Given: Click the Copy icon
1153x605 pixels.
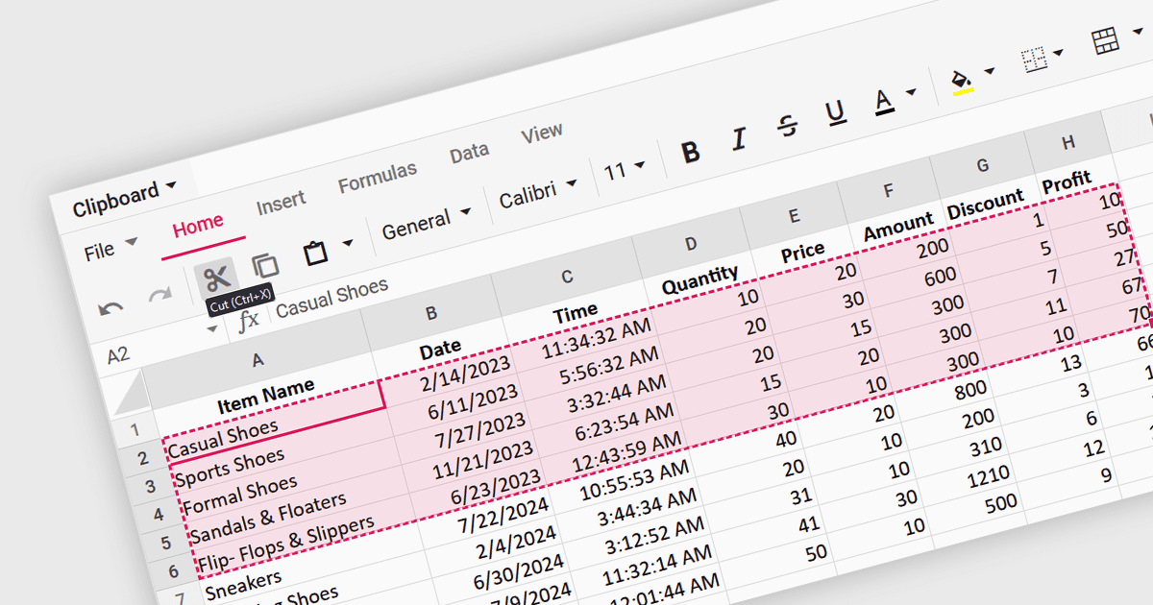Looking at the screenshot, I should 264,266.
